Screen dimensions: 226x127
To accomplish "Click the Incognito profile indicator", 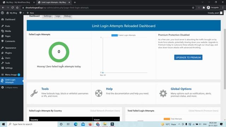I will (213, 7).
